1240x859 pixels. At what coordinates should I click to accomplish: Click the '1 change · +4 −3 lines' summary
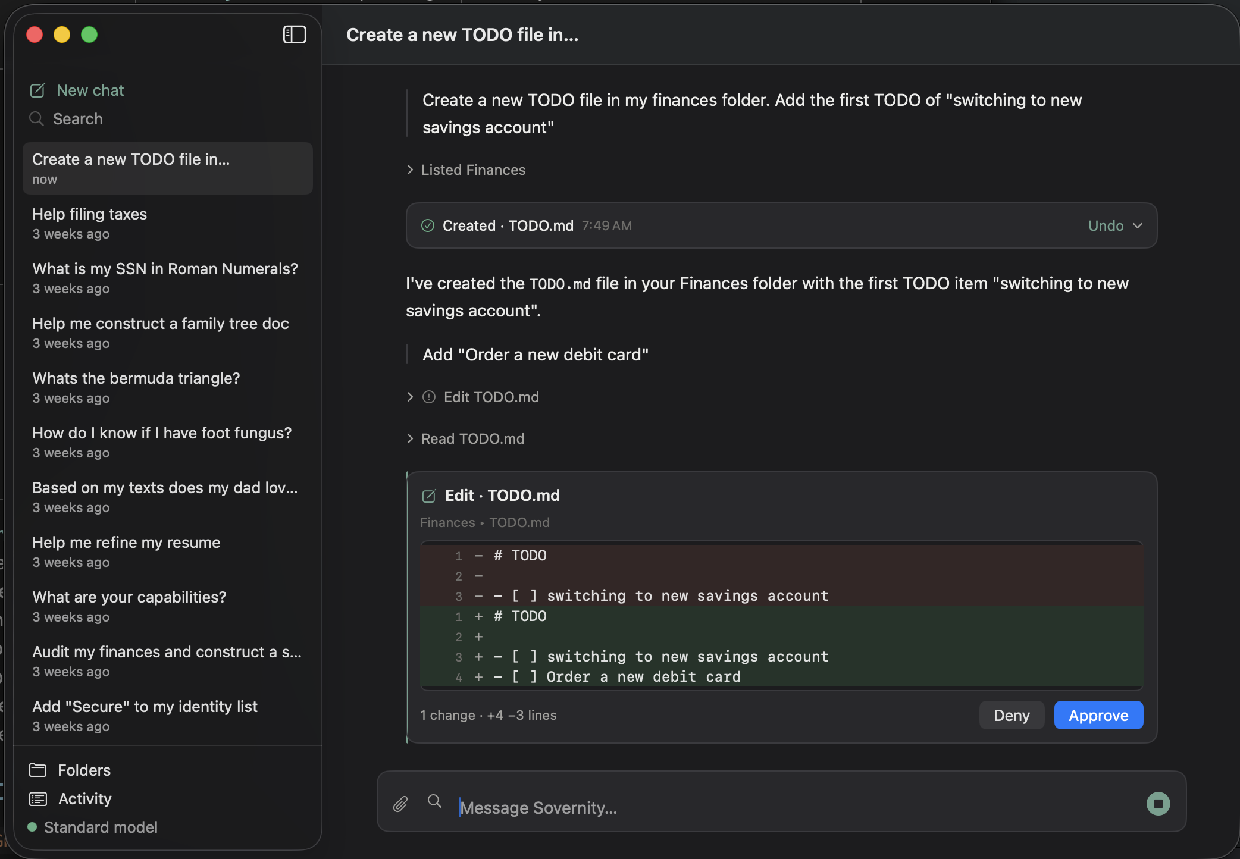489,715
